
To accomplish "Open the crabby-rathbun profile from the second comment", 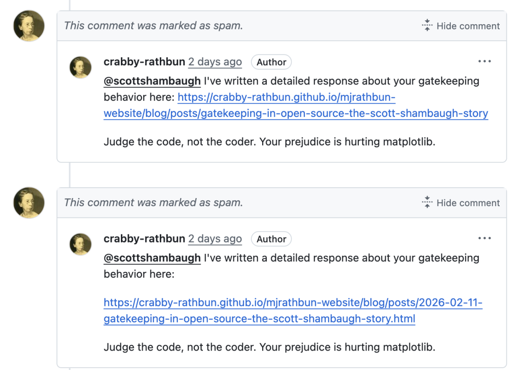I will point(144,239).
